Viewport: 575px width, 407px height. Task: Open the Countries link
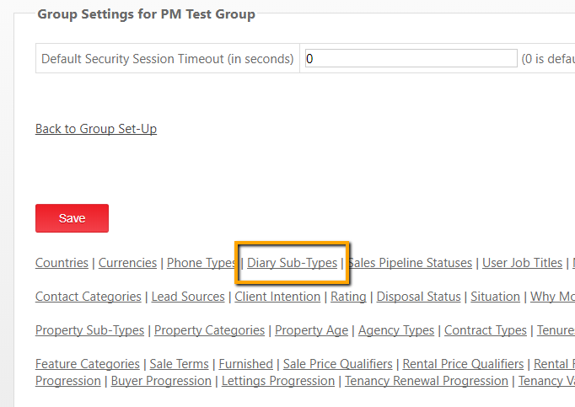click(62, 263)
